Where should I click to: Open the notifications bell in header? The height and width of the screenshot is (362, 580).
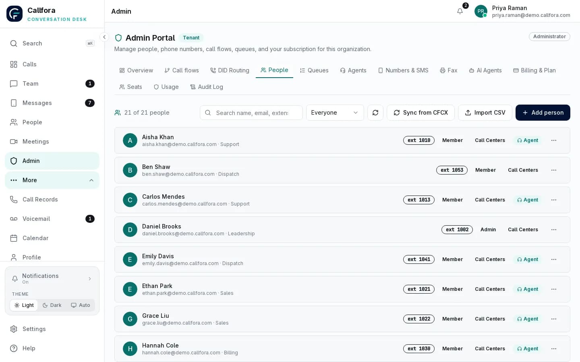(x=460, y=11)
